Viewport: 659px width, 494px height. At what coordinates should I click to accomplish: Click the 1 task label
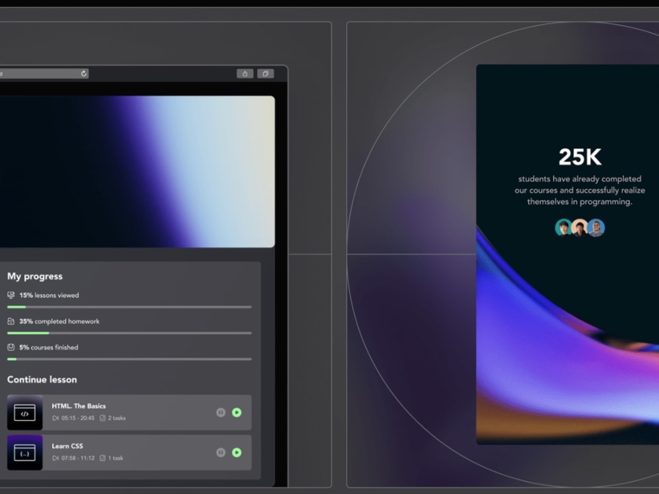click(115, 458)
